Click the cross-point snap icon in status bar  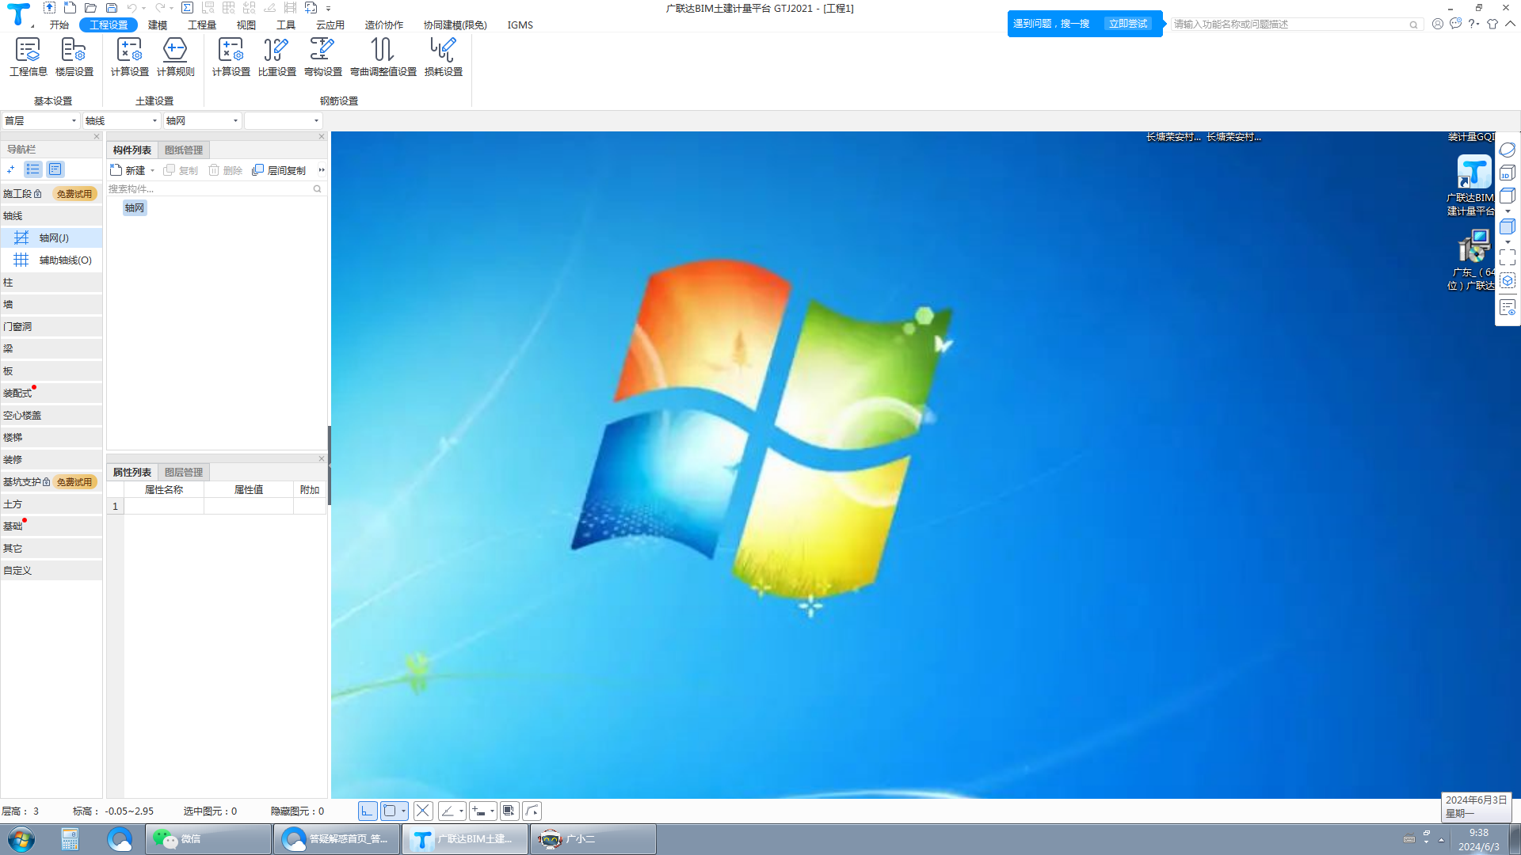(x=423, y=811)
